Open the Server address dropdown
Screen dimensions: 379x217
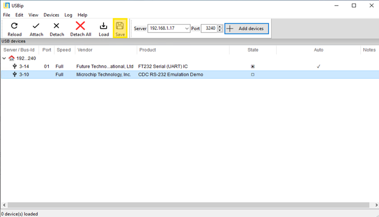[187, 29]
